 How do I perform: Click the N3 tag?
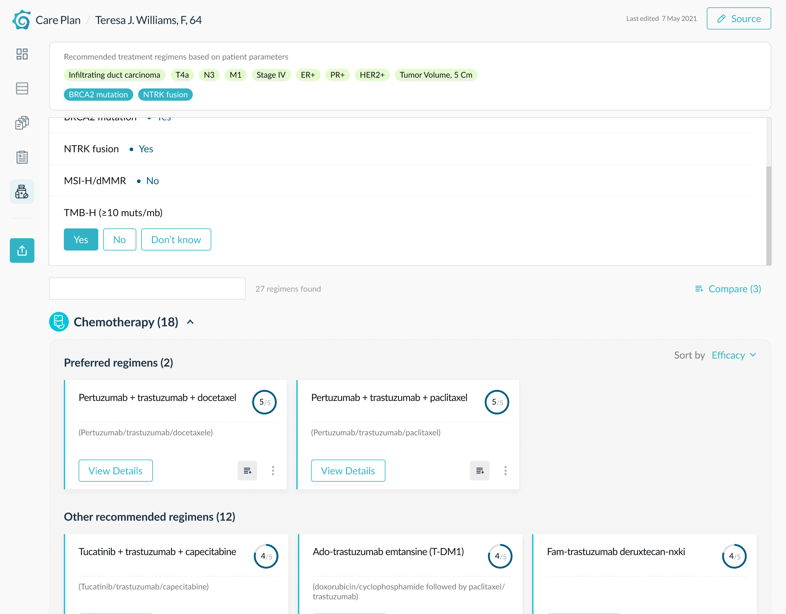209,75
